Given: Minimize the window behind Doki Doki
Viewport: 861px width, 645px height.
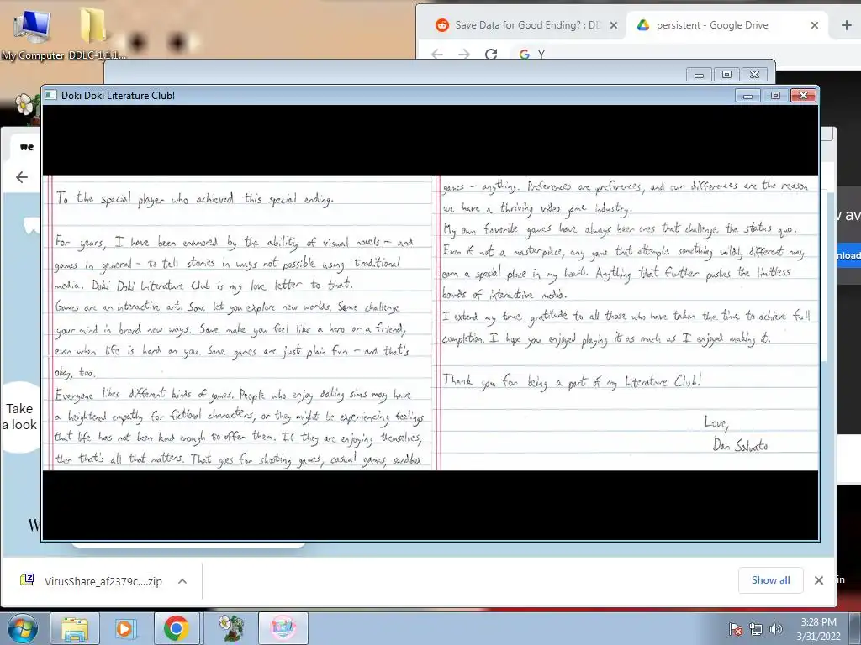Looking at the screenshot, I should (x=699, y=75).
